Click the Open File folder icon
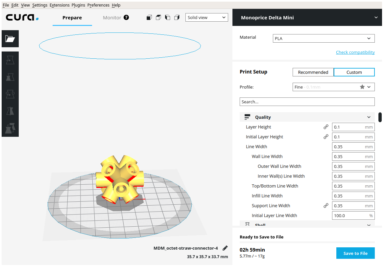Image resolution: width=385 pixels, height=268 pixels. [10, 39]
